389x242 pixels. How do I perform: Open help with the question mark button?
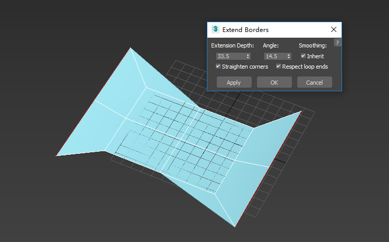[337, 43]
